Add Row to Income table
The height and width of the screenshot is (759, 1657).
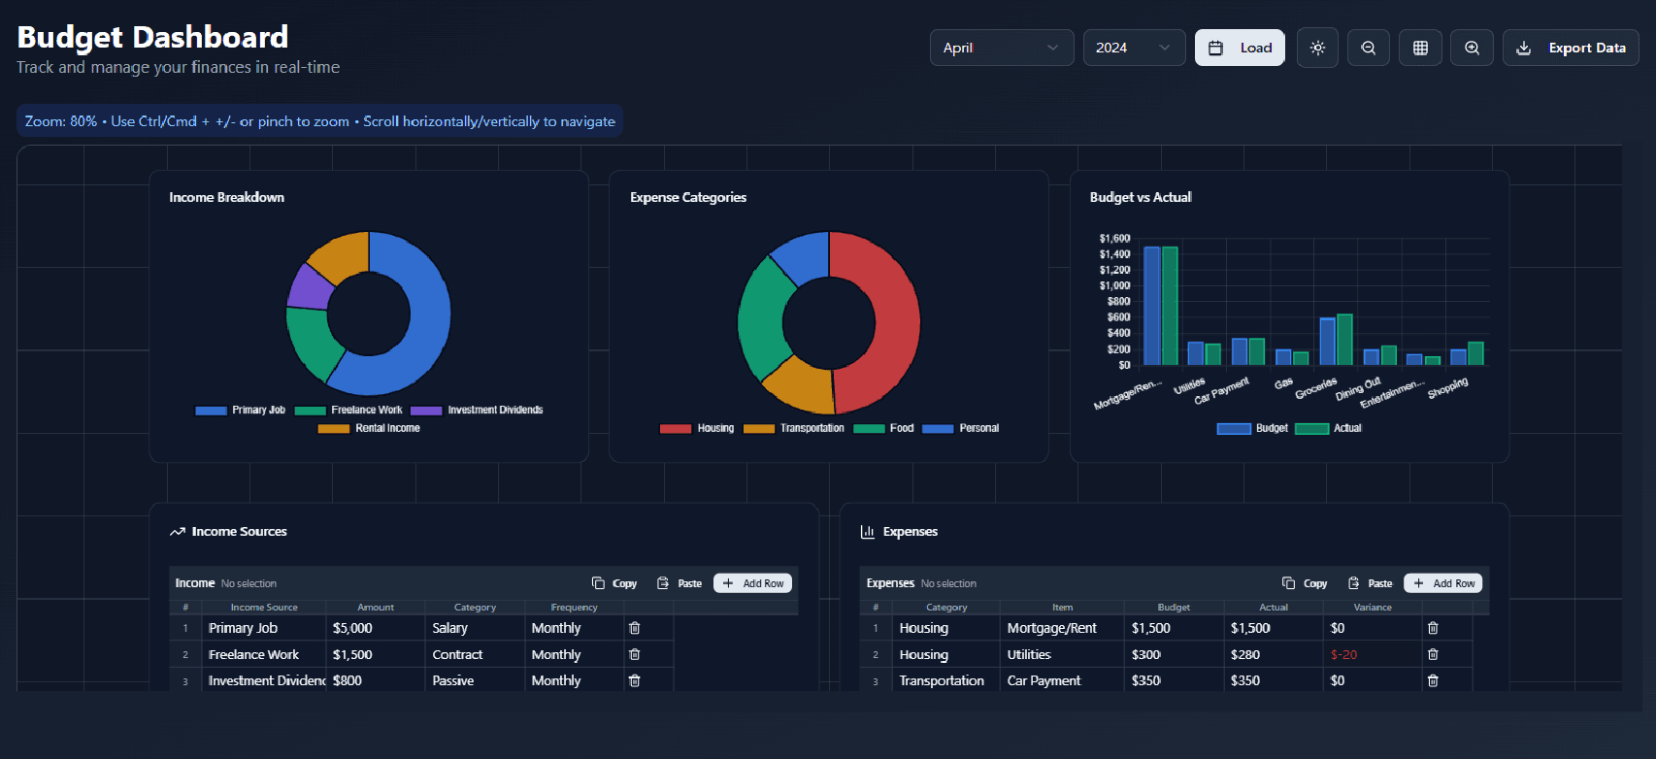[752, 583]
